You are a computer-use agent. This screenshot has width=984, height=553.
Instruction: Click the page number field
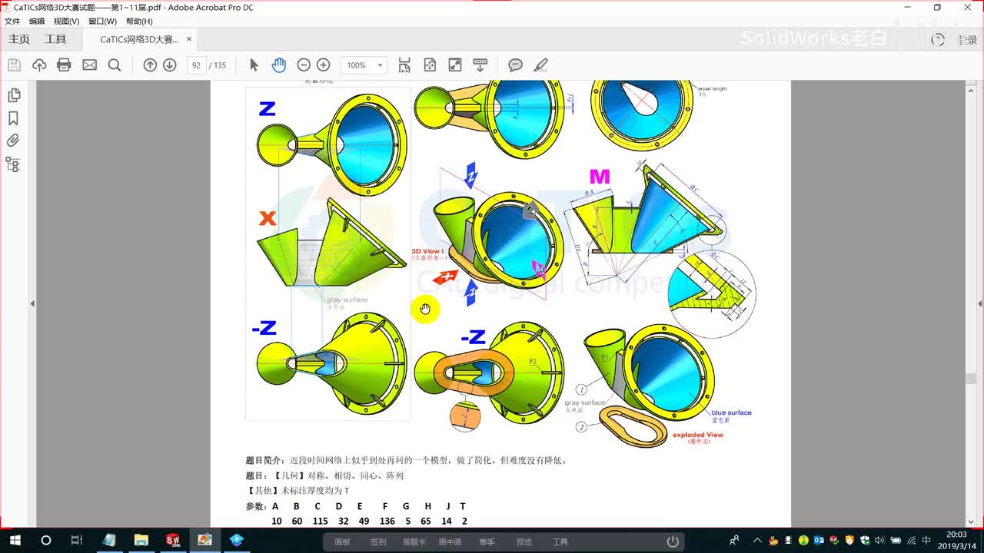click(196, 65)
